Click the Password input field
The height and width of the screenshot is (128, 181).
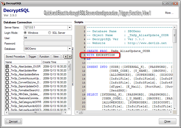[x=48, y=43]
